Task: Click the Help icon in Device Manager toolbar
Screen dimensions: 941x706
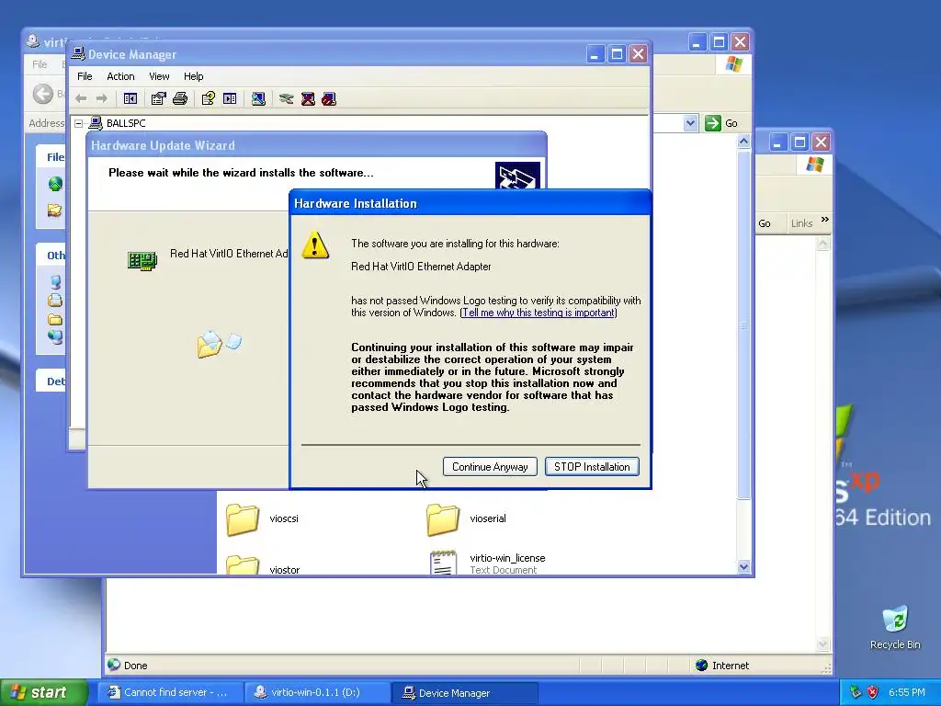Action: [x=209, y=98]
